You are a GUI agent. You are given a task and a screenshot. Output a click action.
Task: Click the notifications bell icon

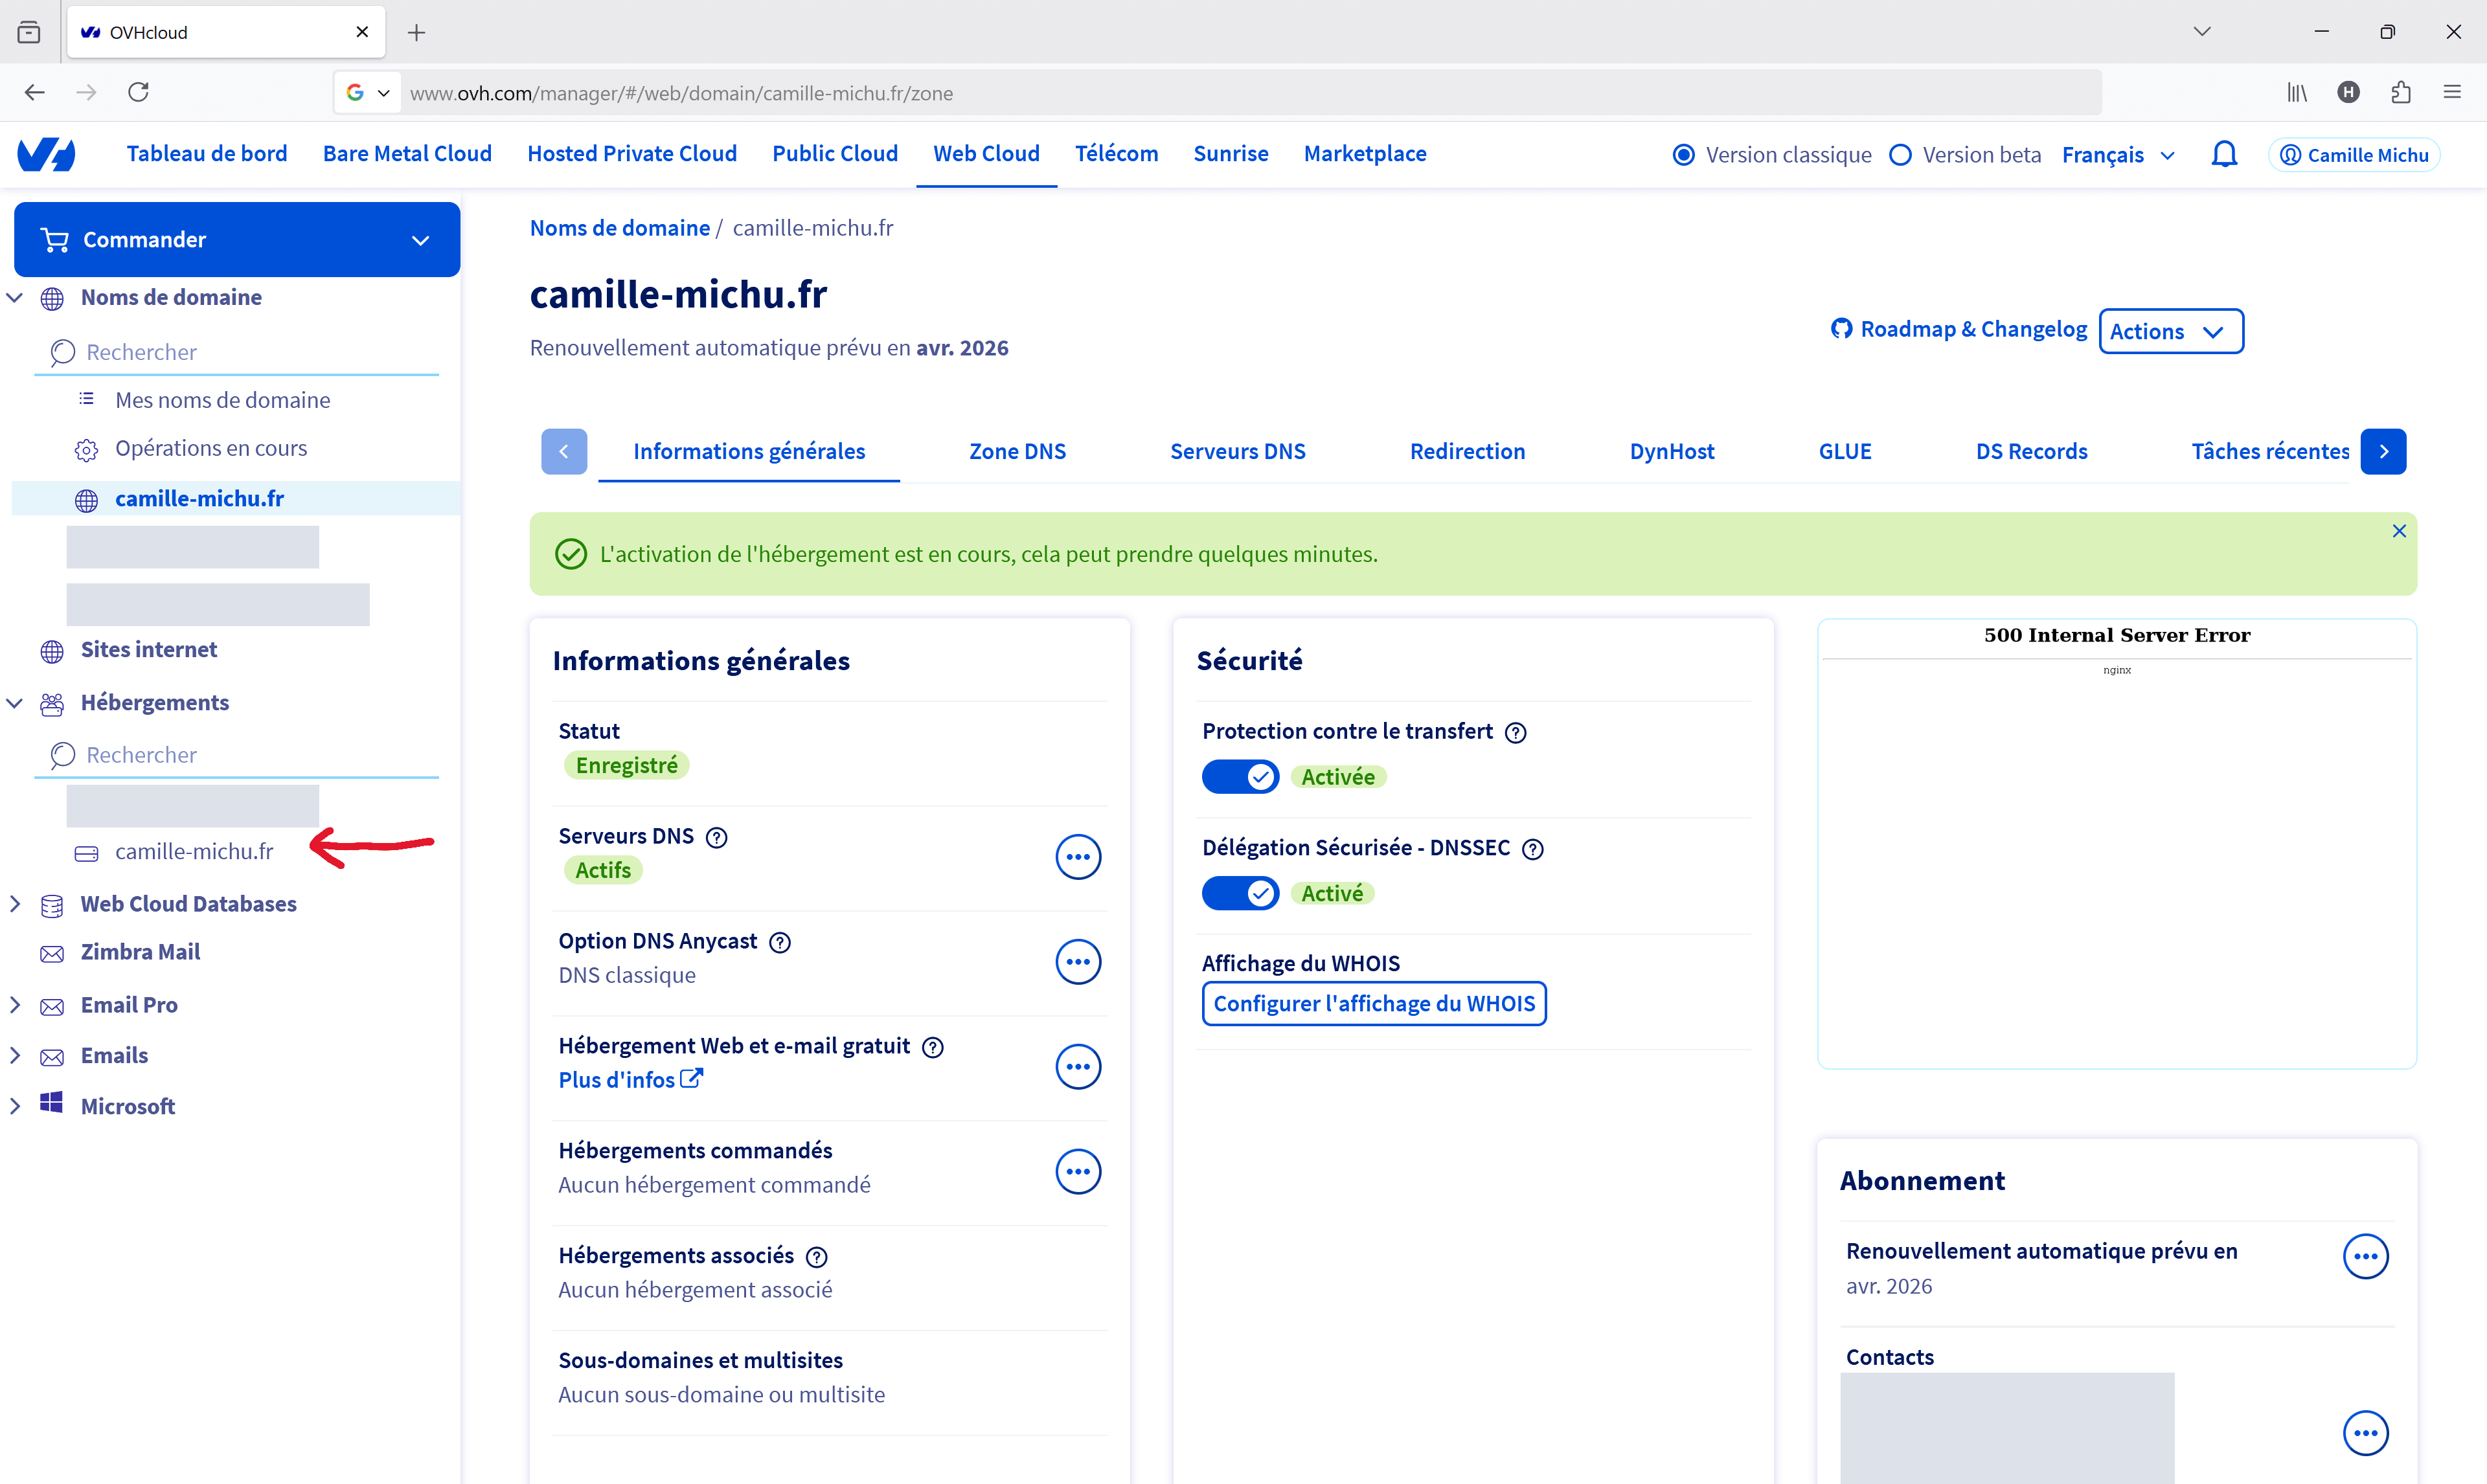tap(2223, 154)
